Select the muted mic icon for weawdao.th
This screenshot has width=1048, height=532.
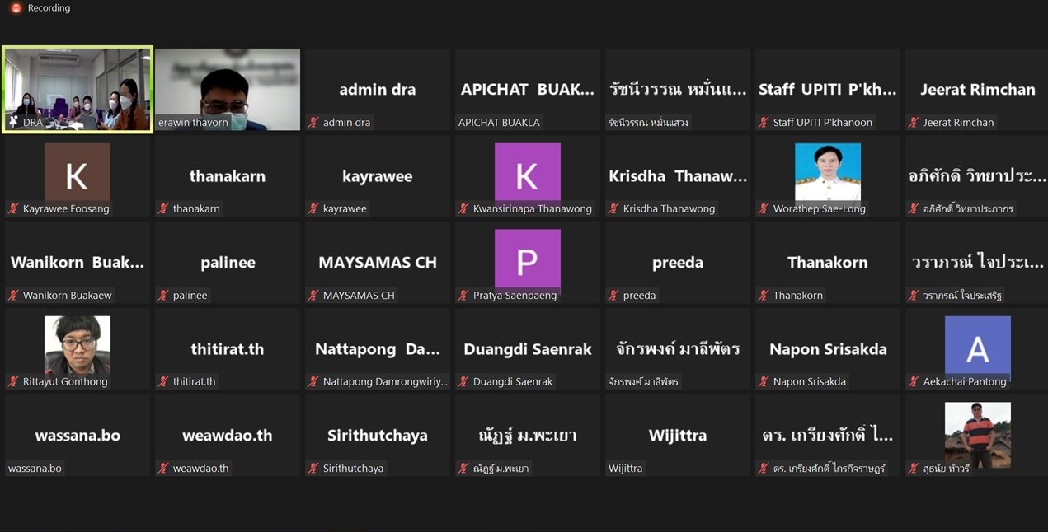[x=163, y=469]
